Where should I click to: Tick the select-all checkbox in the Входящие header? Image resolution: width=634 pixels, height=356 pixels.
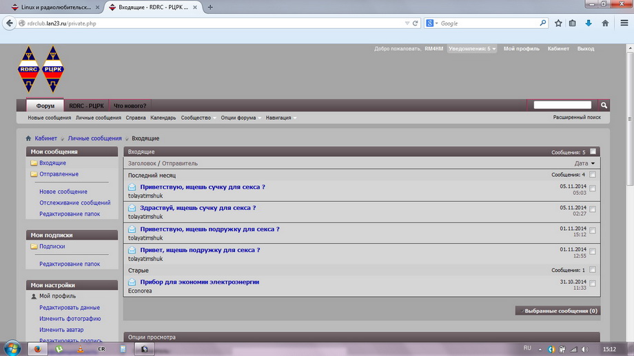[x=593, y=151]
